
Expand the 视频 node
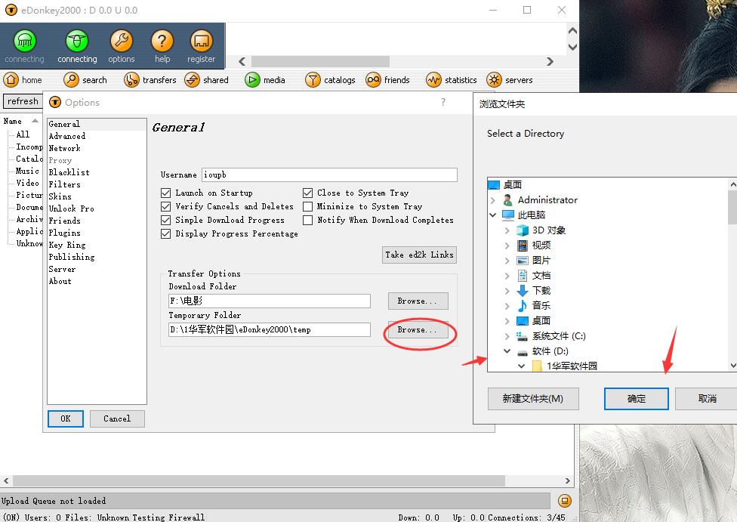507,245
